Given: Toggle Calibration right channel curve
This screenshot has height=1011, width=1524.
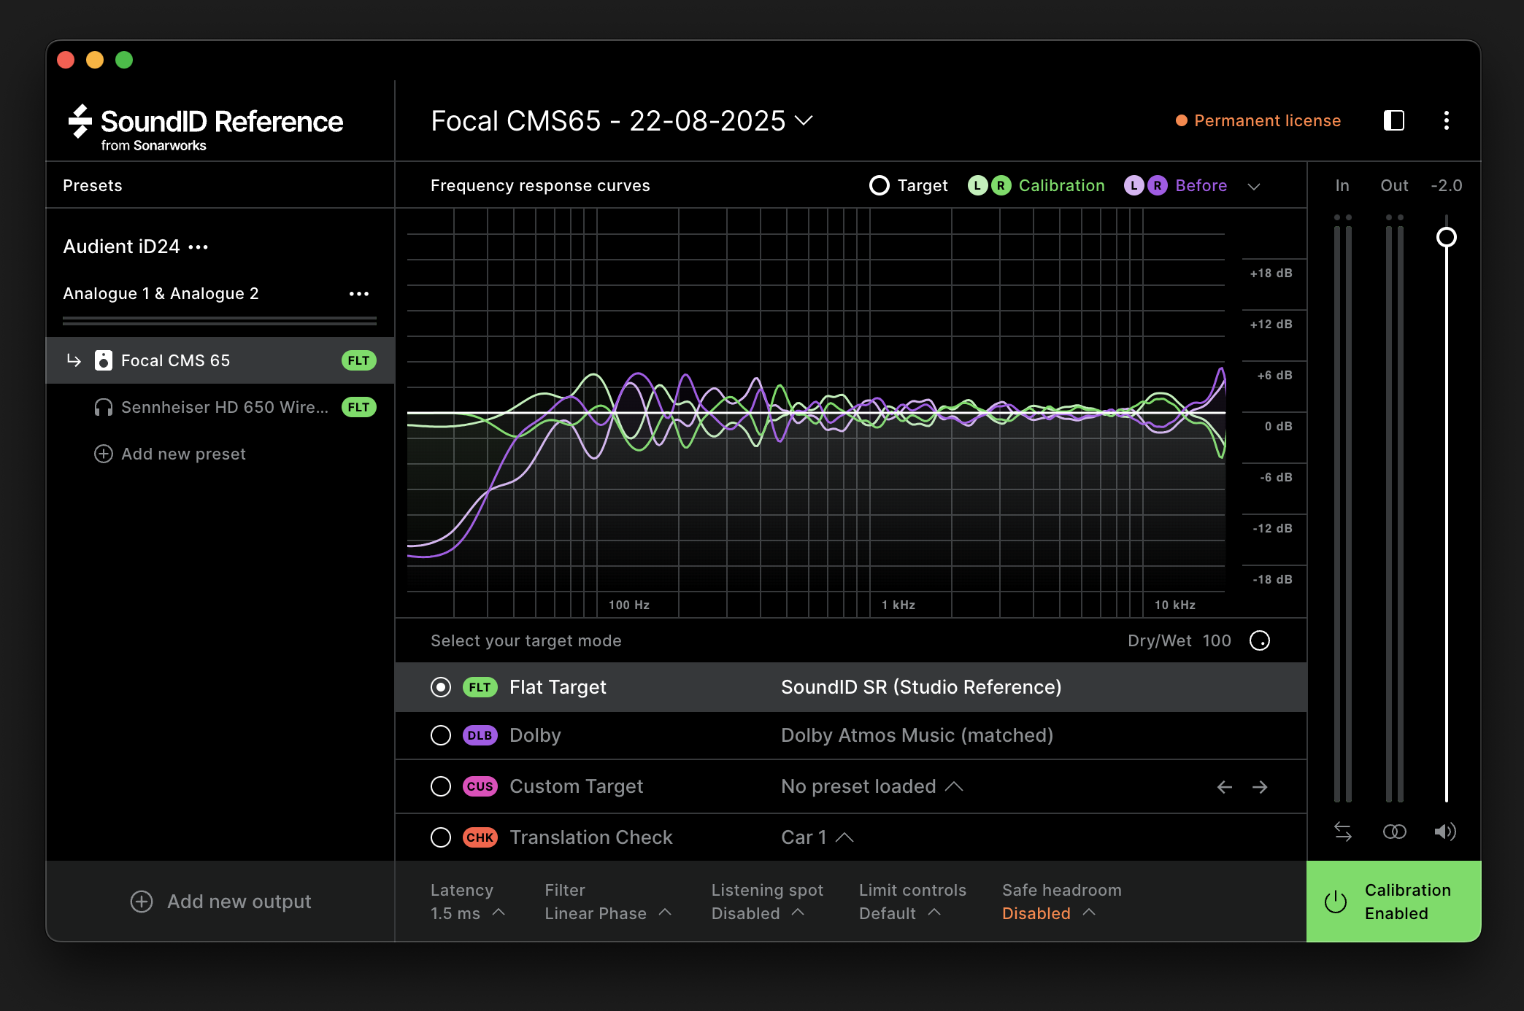Looking at the screenshot, I should coord(1001,185).
